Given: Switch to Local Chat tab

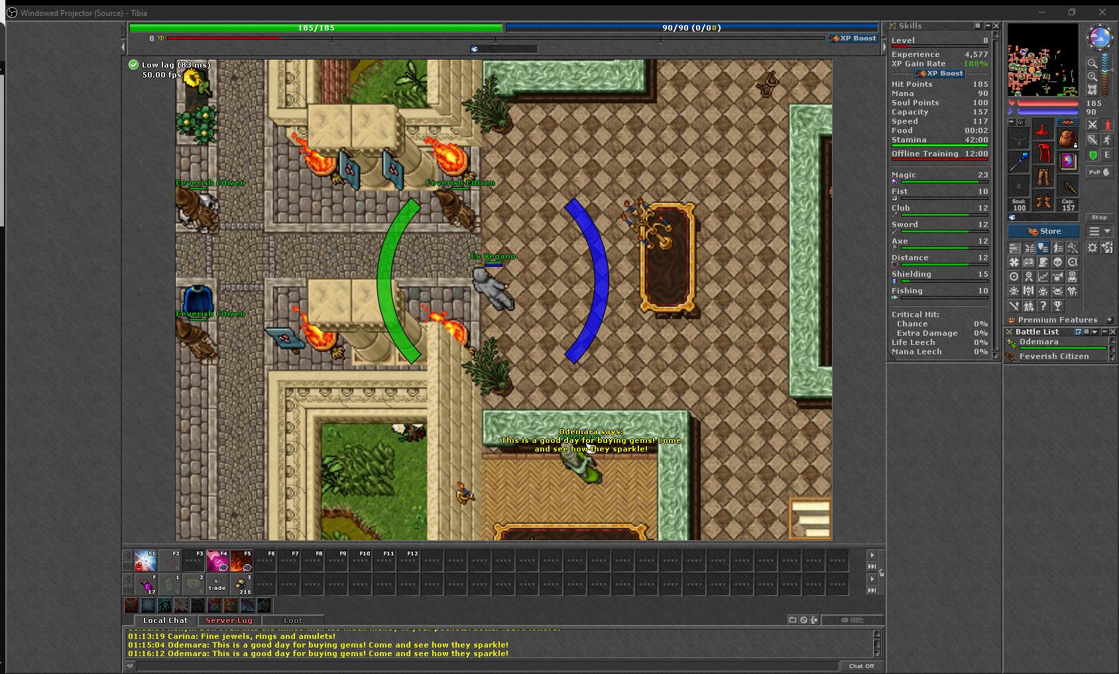Looking at the screenshot, I should tap(165, 620).
